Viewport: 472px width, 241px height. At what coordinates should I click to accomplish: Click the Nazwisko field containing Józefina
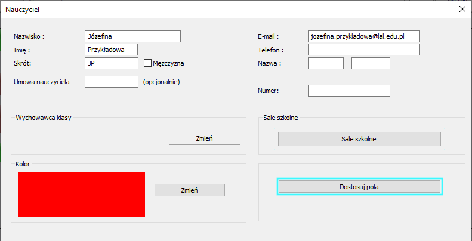pos(132,36)
